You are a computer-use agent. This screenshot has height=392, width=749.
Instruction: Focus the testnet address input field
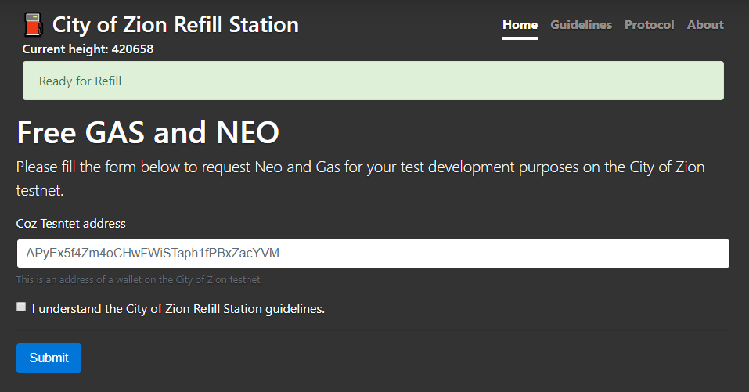[373, 254]
